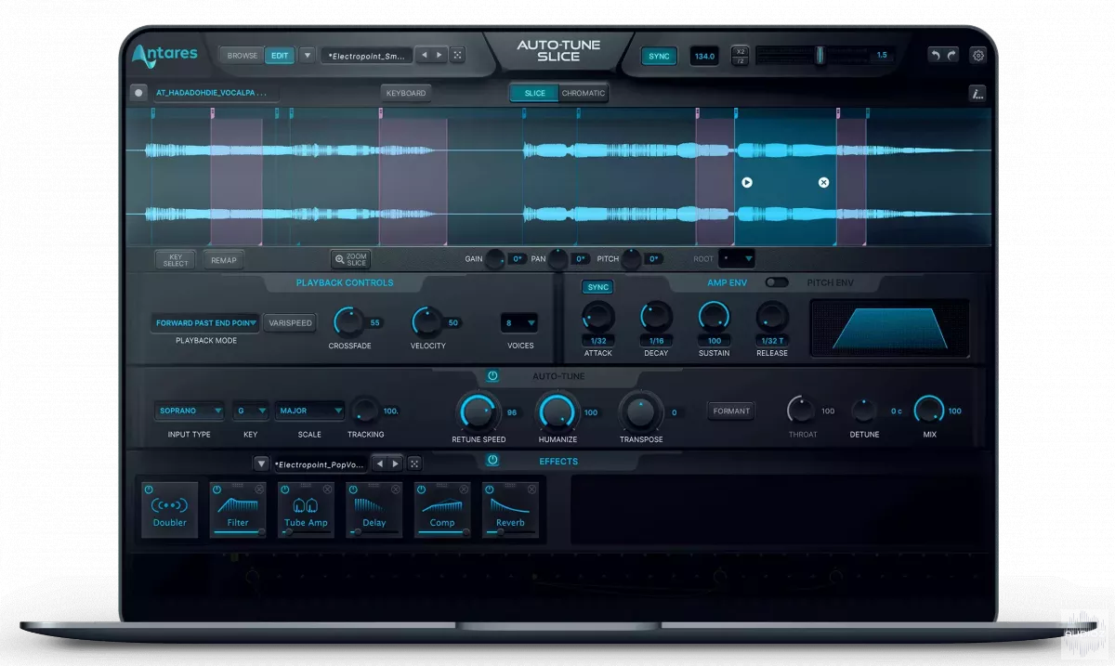Viewport: 1115px width, 666px height.
Task: Select the Reverb effect module
Action: pyautogui.click(x=510, y=510)
